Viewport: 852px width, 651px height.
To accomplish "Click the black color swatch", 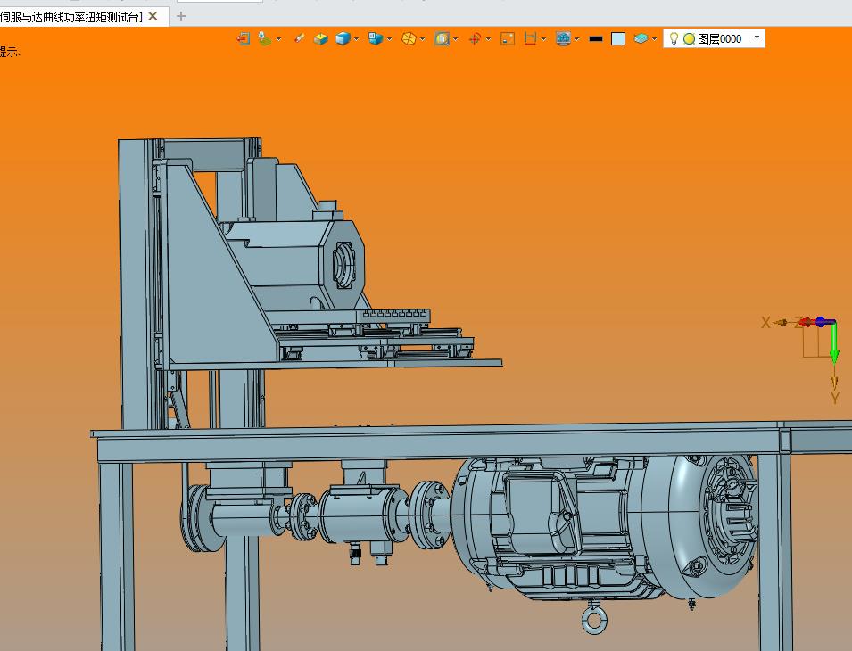I will coord(596,39).
